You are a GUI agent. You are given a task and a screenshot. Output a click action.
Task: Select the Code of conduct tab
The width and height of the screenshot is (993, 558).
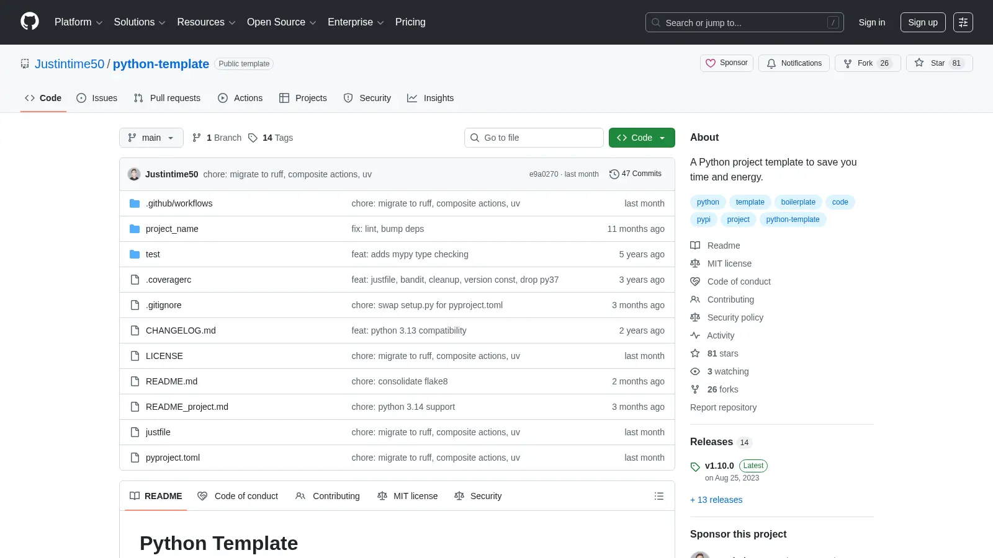pyautogui.click(x=238, y=496)
